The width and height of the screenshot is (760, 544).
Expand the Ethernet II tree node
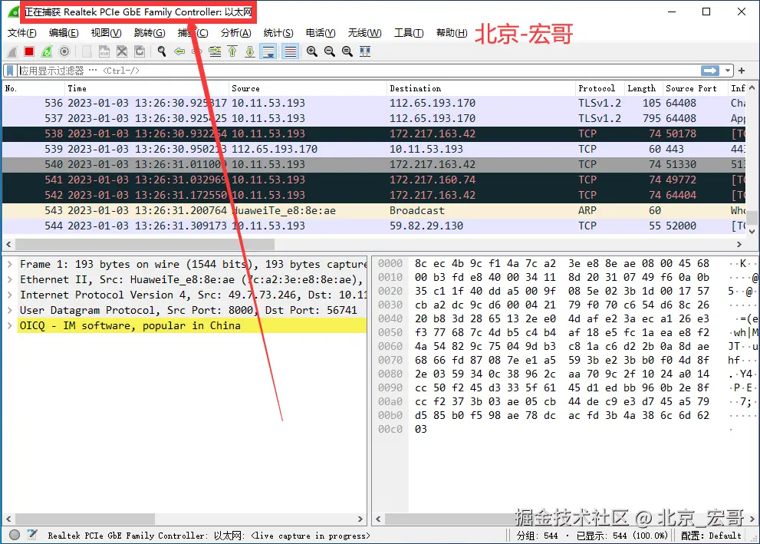point(10,280)
